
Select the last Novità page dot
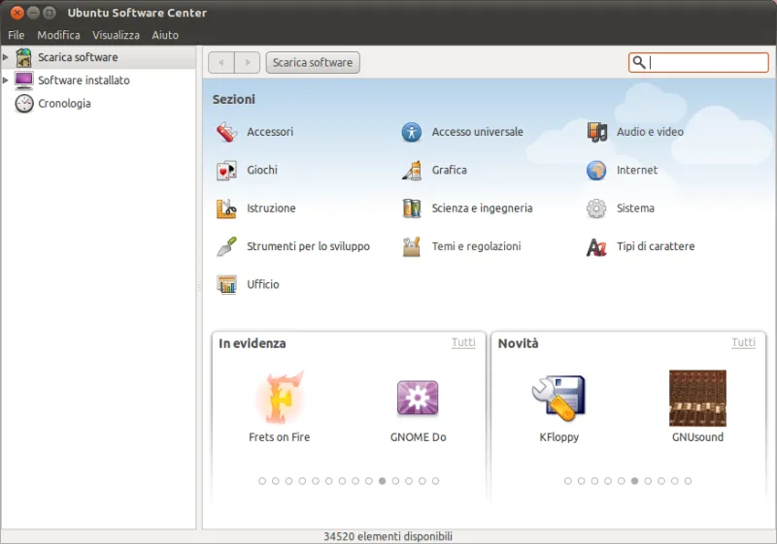pyautogui.click(x=688, y=481)
